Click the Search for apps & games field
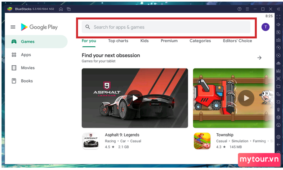 [166, 27]
